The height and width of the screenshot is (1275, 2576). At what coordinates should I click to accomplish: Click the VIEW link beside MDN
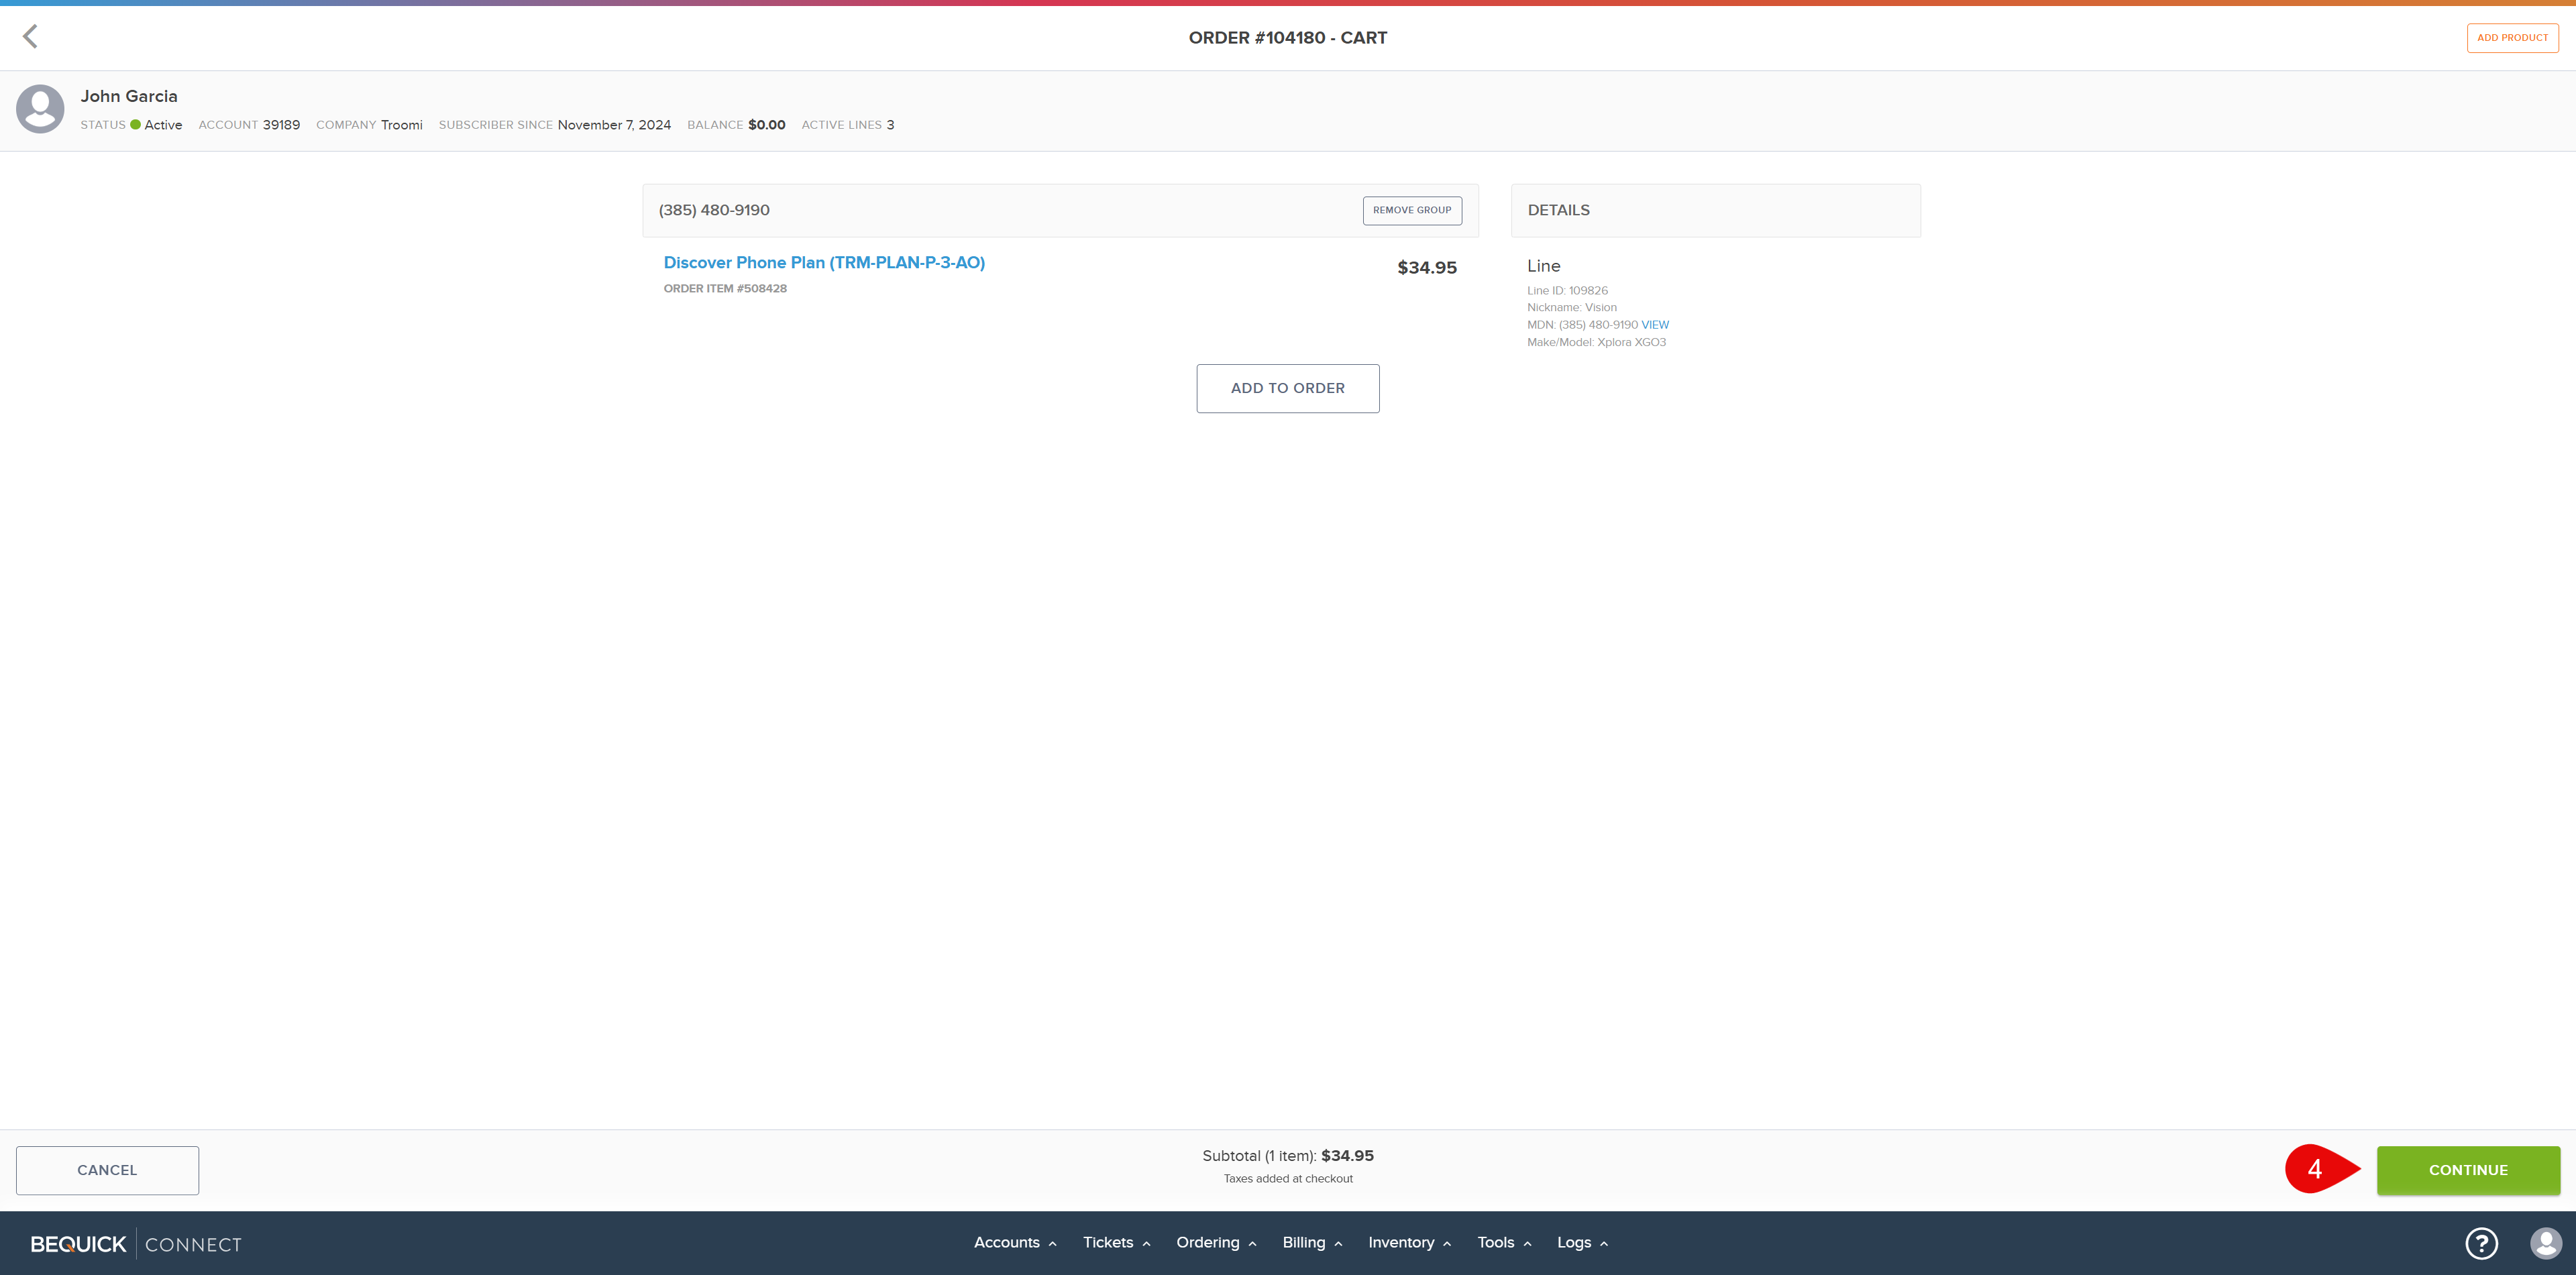pyautogui.click(x=1654, y=325)
